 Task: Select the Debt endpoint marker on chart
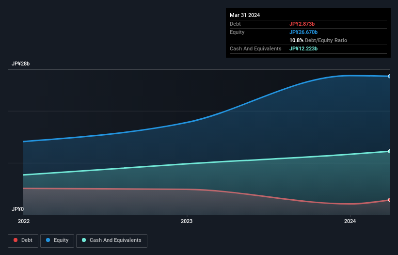[390, 200]
